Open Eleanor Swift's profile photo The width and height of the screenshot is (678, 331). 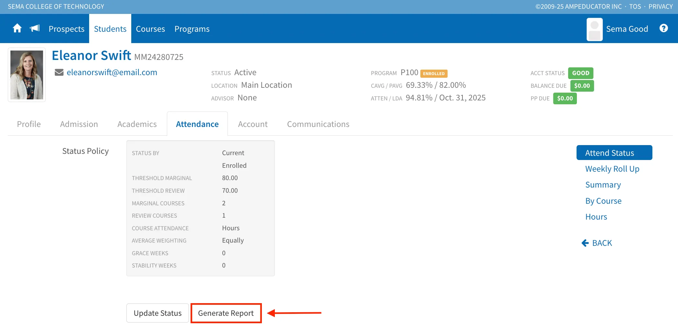pos(27,75)
